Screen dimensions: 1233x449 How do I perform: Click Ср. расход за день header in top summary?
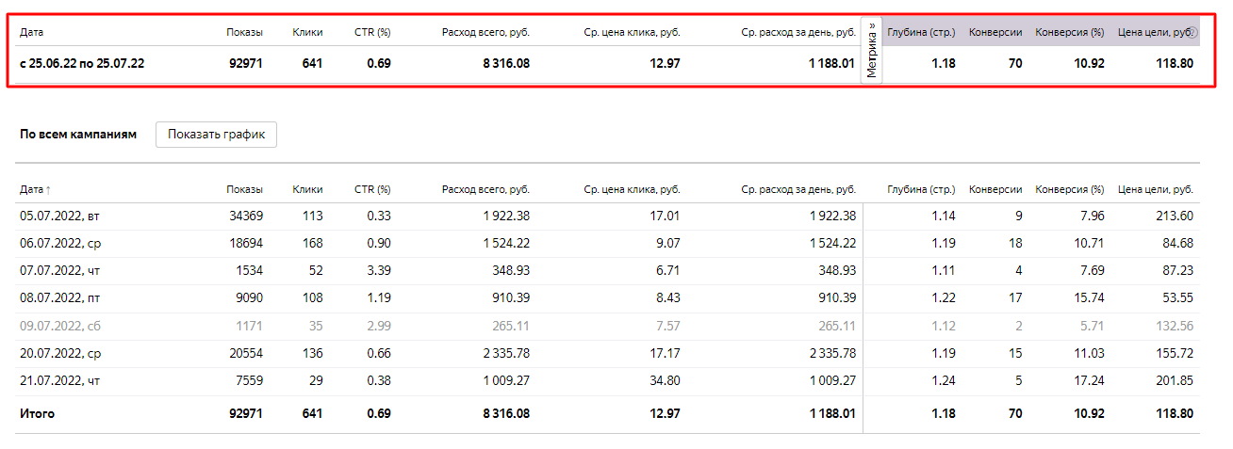pos(798,32)
